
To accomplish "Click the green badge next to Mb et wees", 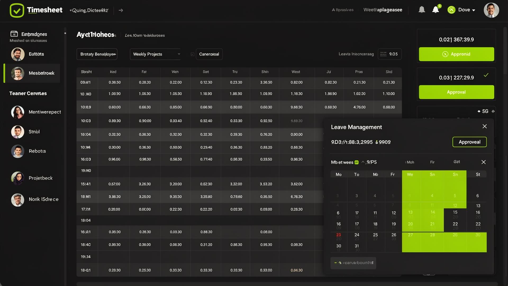I will (x=356, y=162).
